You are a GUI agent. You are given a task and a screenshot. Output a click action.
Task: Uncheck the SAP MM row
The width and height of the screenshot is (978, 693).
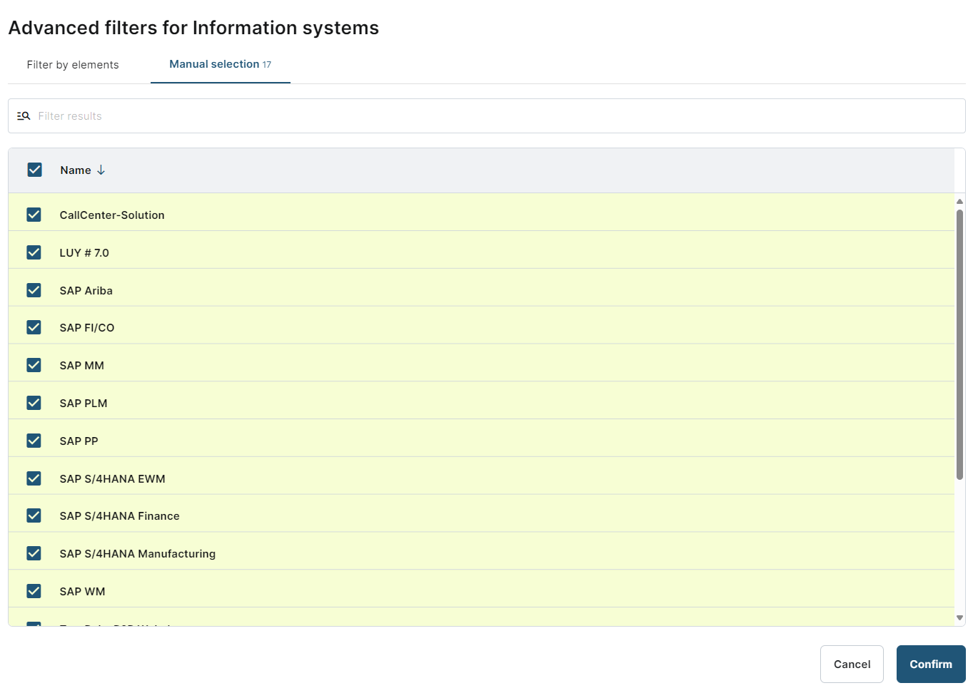[x=34, y=365]
